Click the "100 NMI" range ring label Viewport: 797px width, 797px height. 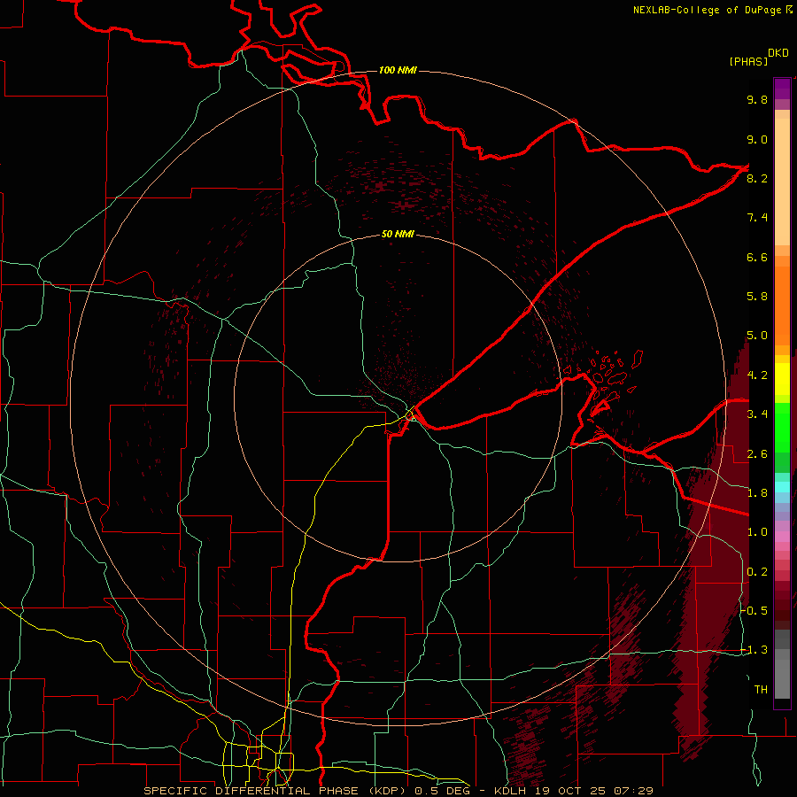click(398, 70)
